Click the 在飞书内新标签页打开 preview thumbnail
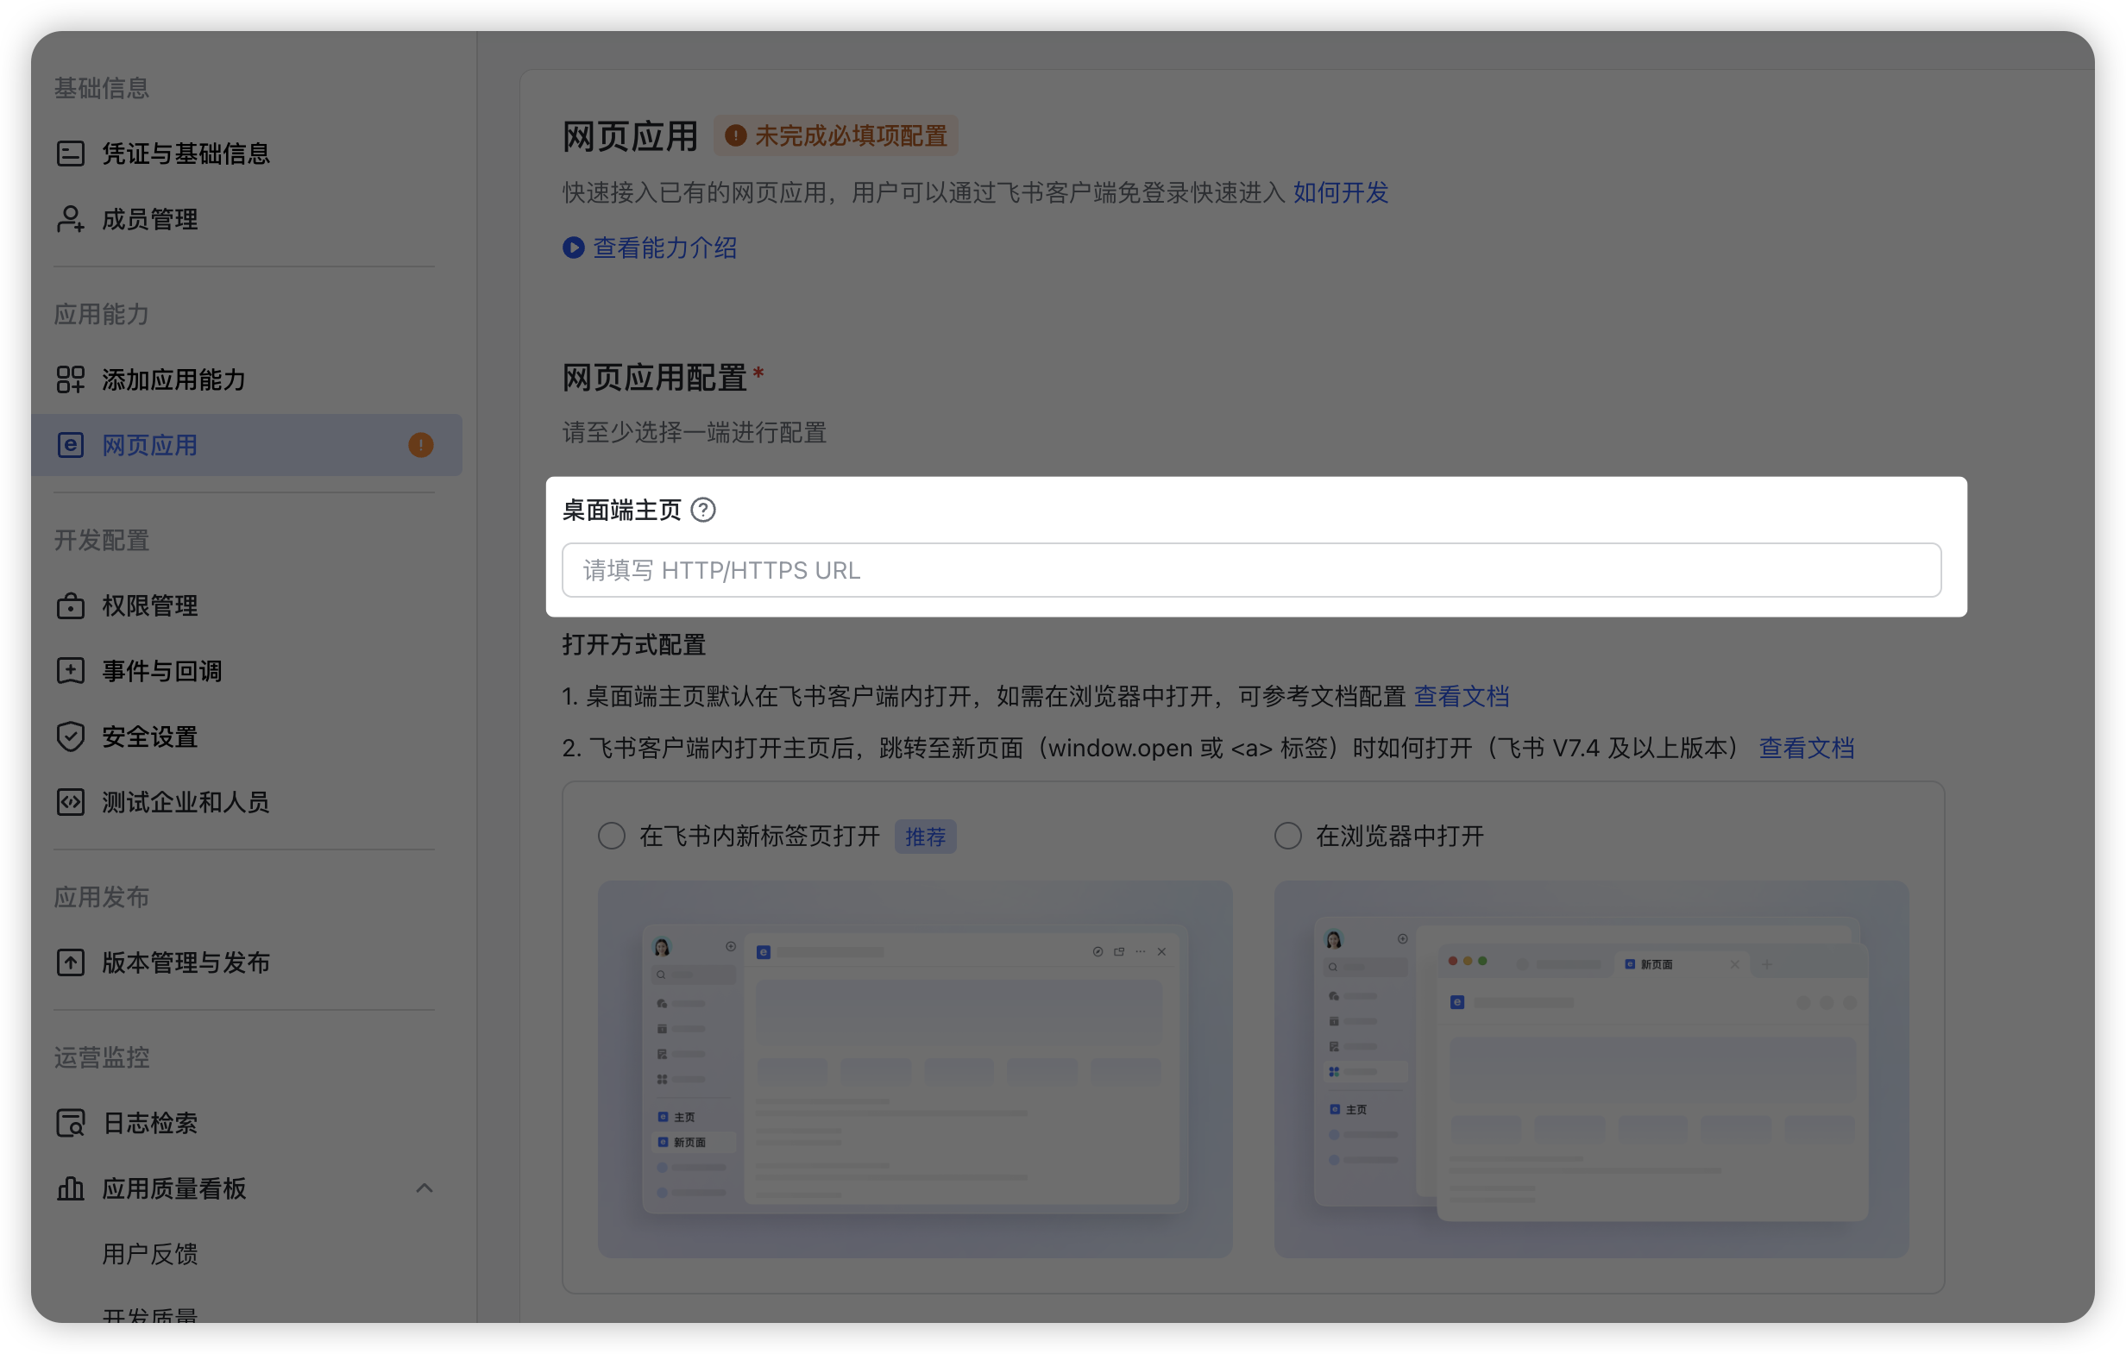Image resolution: width=2126 pixels, height=1354 pixels. tap(915, 1068)
